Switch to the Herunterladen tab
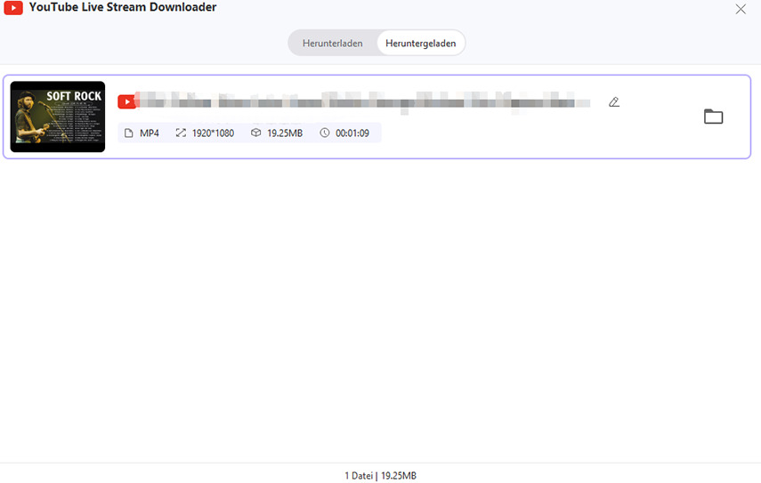The width and height of the screenshot is (761, 483). tap(333, 44)
